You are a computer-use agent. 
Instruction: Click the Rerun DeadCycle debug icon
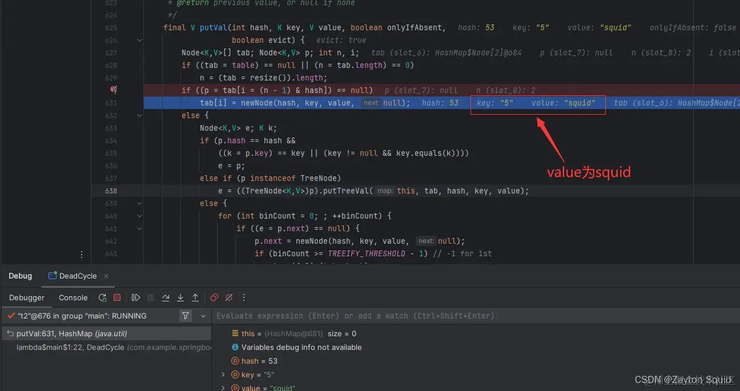[x=102, y=297]
